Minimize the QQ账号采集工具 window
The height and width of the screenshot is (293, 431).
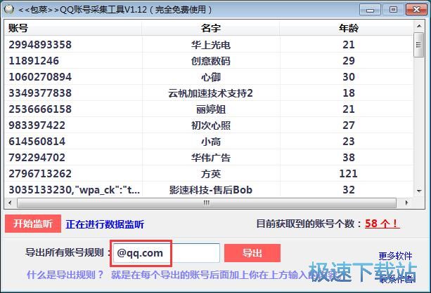[x=370, y=10]
